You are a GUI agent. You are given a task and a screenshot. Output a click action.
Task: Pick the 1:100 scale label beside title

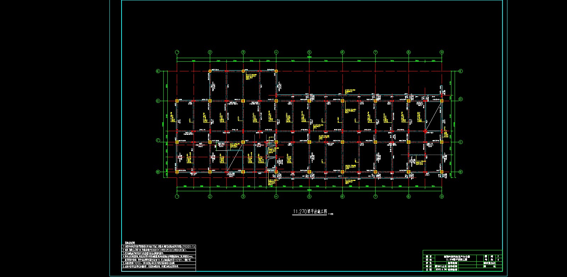tap(331, 214)
